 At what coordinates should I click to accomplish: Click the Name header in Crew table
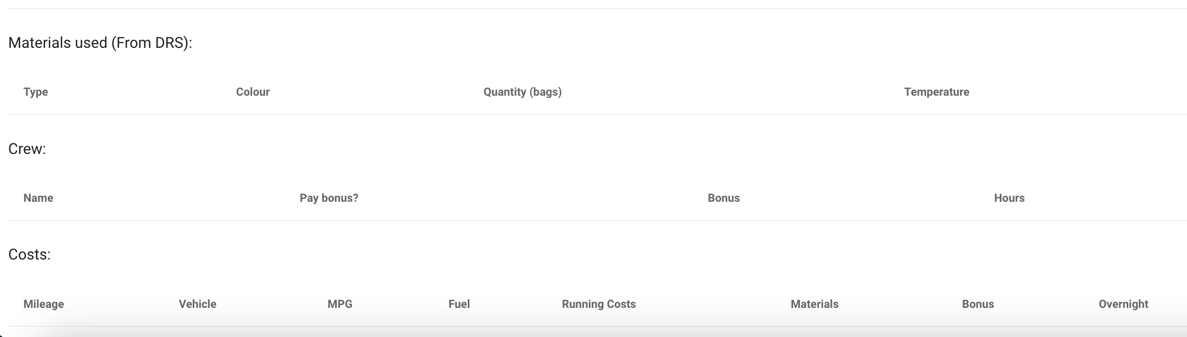(38, 198)
